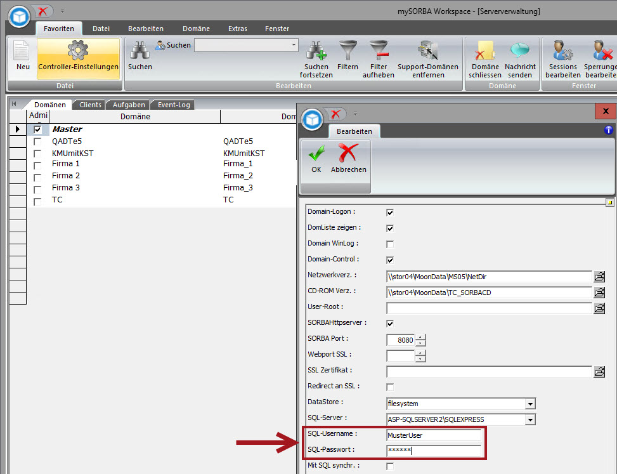617x474 pixels.
Task: Enable the Redirect an SSL checkbox
Action: point(390,387)
